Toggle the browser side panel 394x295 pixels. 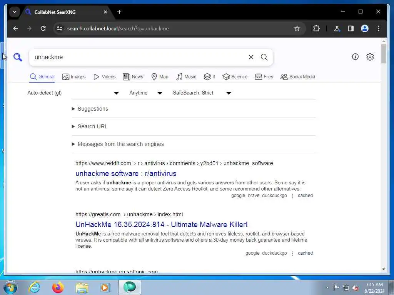pos(351,28)
